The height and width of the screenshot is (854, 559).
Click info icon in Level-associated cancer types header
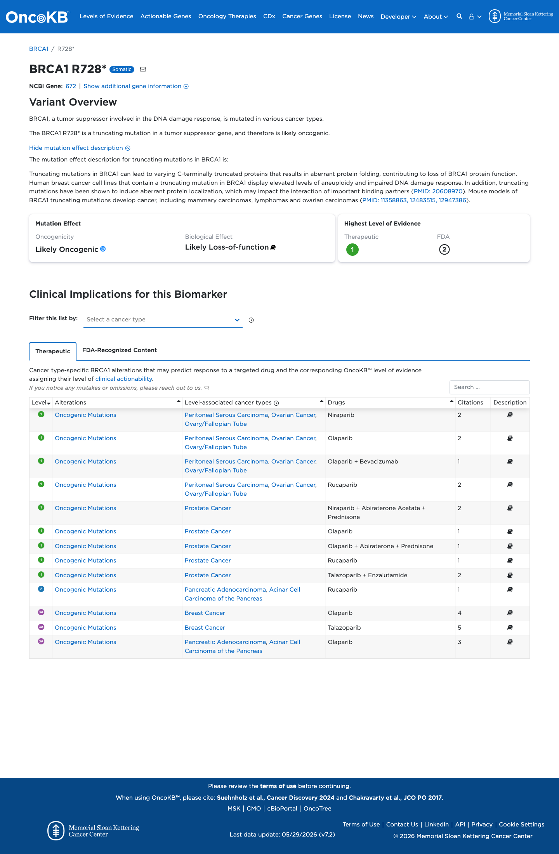click(276, 403)
